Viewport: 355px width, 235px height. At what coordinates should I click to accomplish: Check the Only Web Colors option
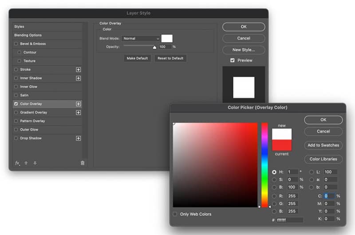tap(175, 214)
